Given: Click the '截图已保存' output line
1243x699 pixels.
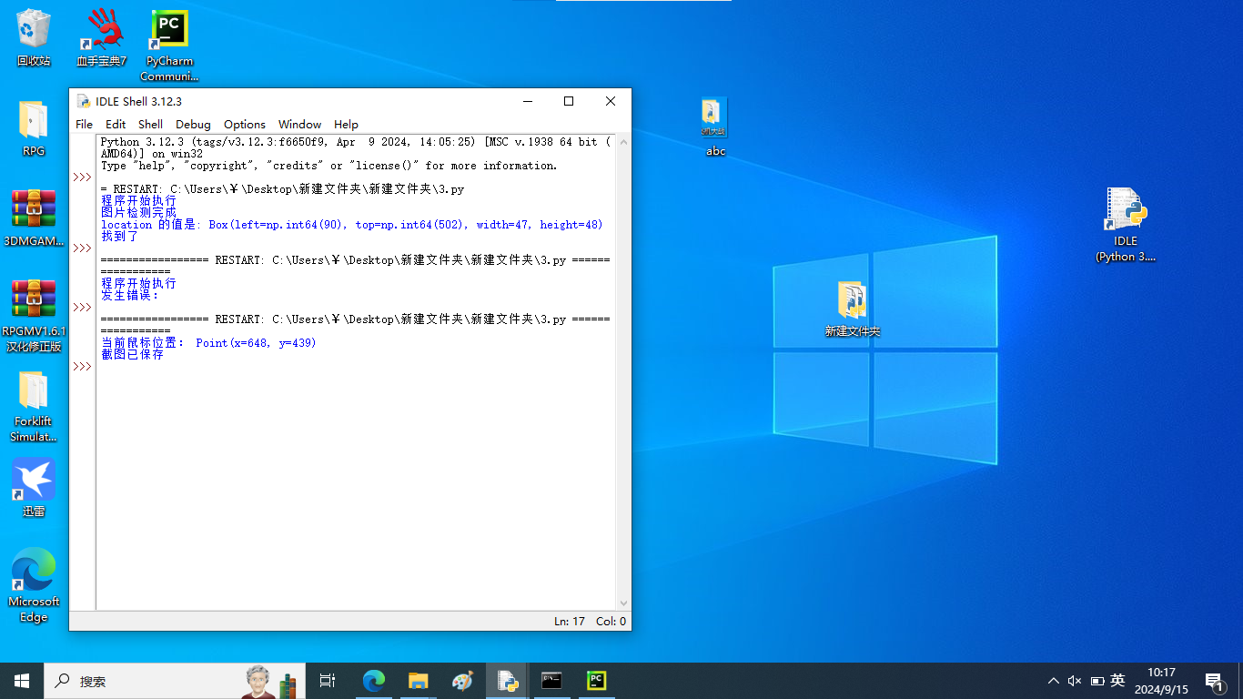Looking at the screenshot, I should coord(132,354).
